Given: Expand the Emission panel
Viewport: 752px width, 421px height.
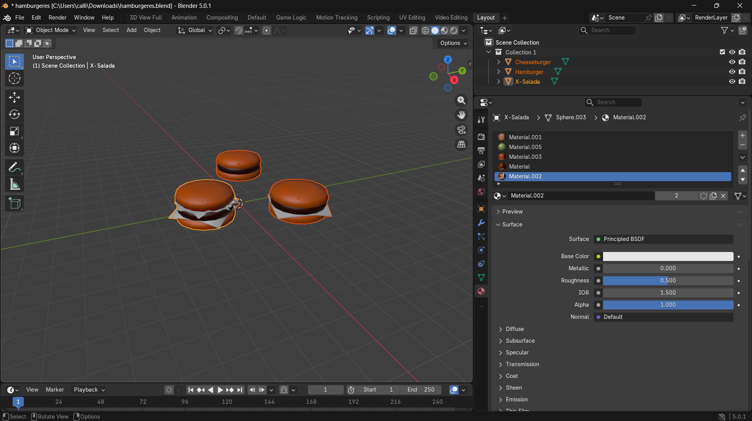Looking at the screenshot, I should (516, 399).
